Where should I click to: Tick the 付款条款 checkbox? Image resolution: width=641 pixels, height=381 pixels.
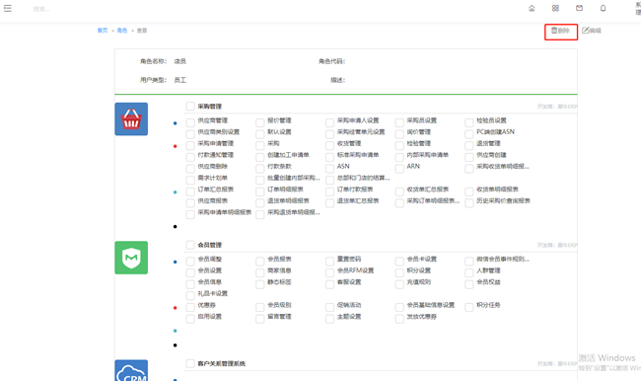point(260,168)
